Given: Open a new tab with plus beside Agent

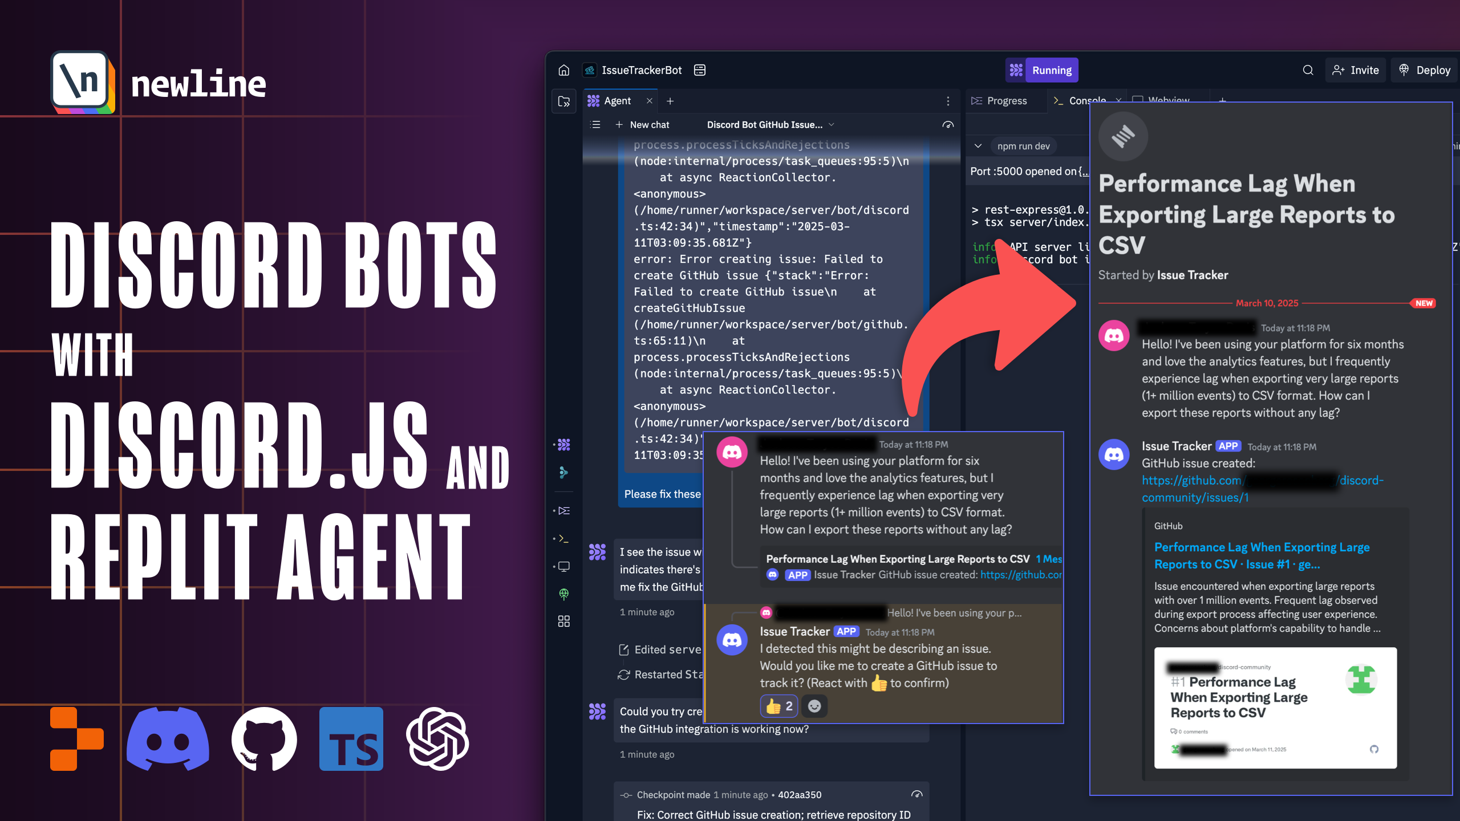Looking at the screenshot, I should click(x=670, y=101).
